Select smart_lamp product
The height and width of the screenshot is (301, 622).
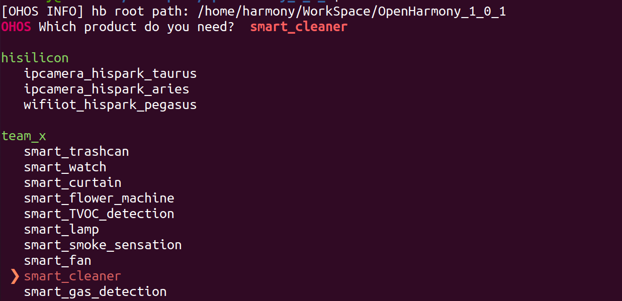[61, 229]
